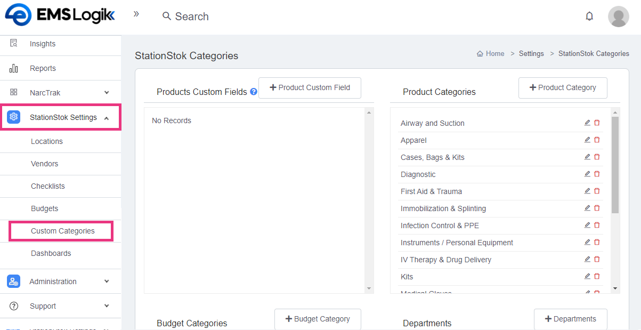This screenshot has width=641, height=330.
Task: Click the No Records text
Action: [172, 120]
